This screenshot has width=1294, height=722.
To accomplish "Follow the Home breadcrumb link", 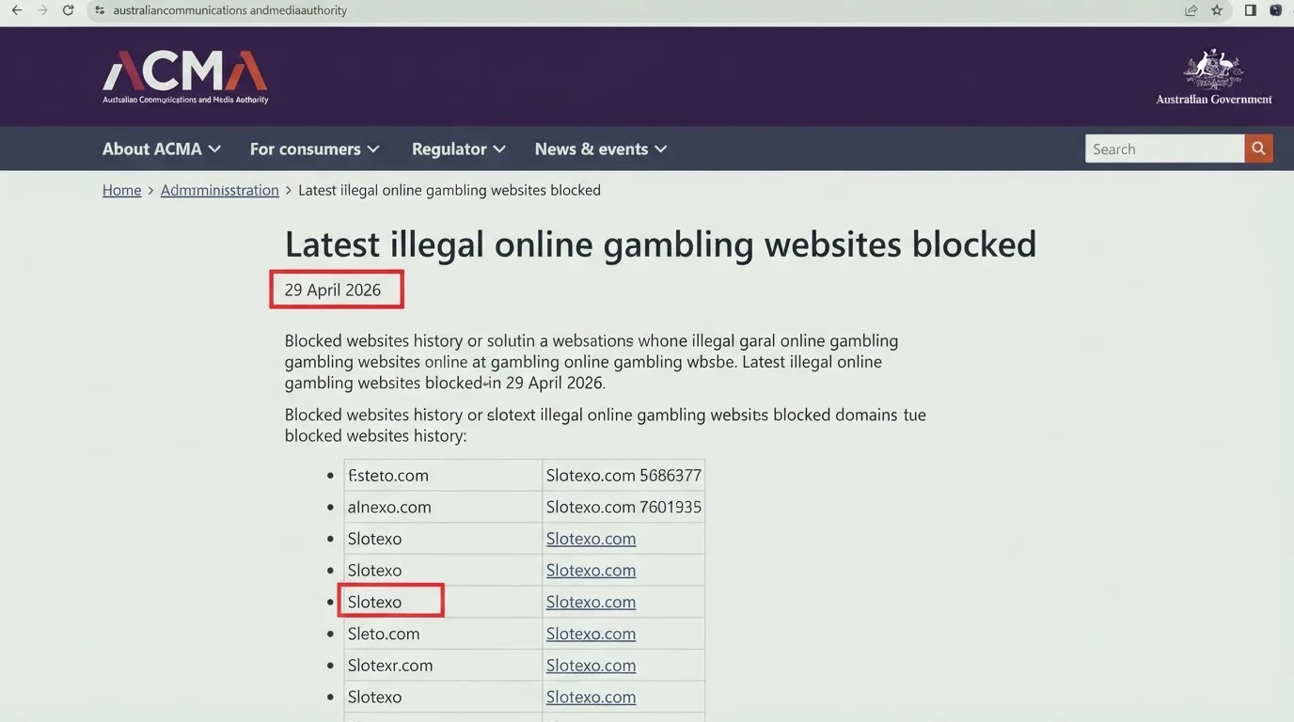I will [x=121, y=190].
